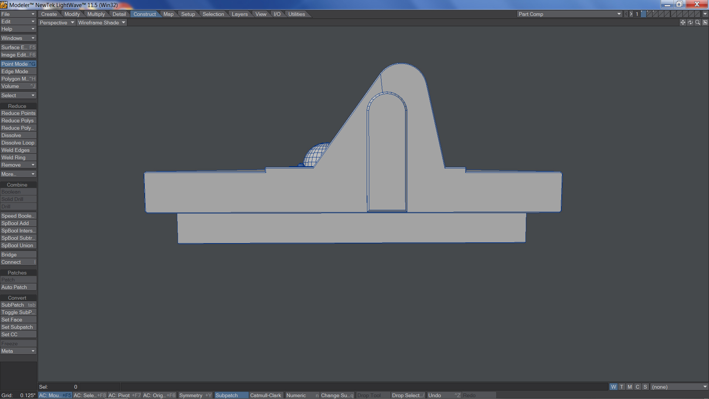709x399 pixels.
Task: Open the Layers tab
Action: tap(240, 14)
